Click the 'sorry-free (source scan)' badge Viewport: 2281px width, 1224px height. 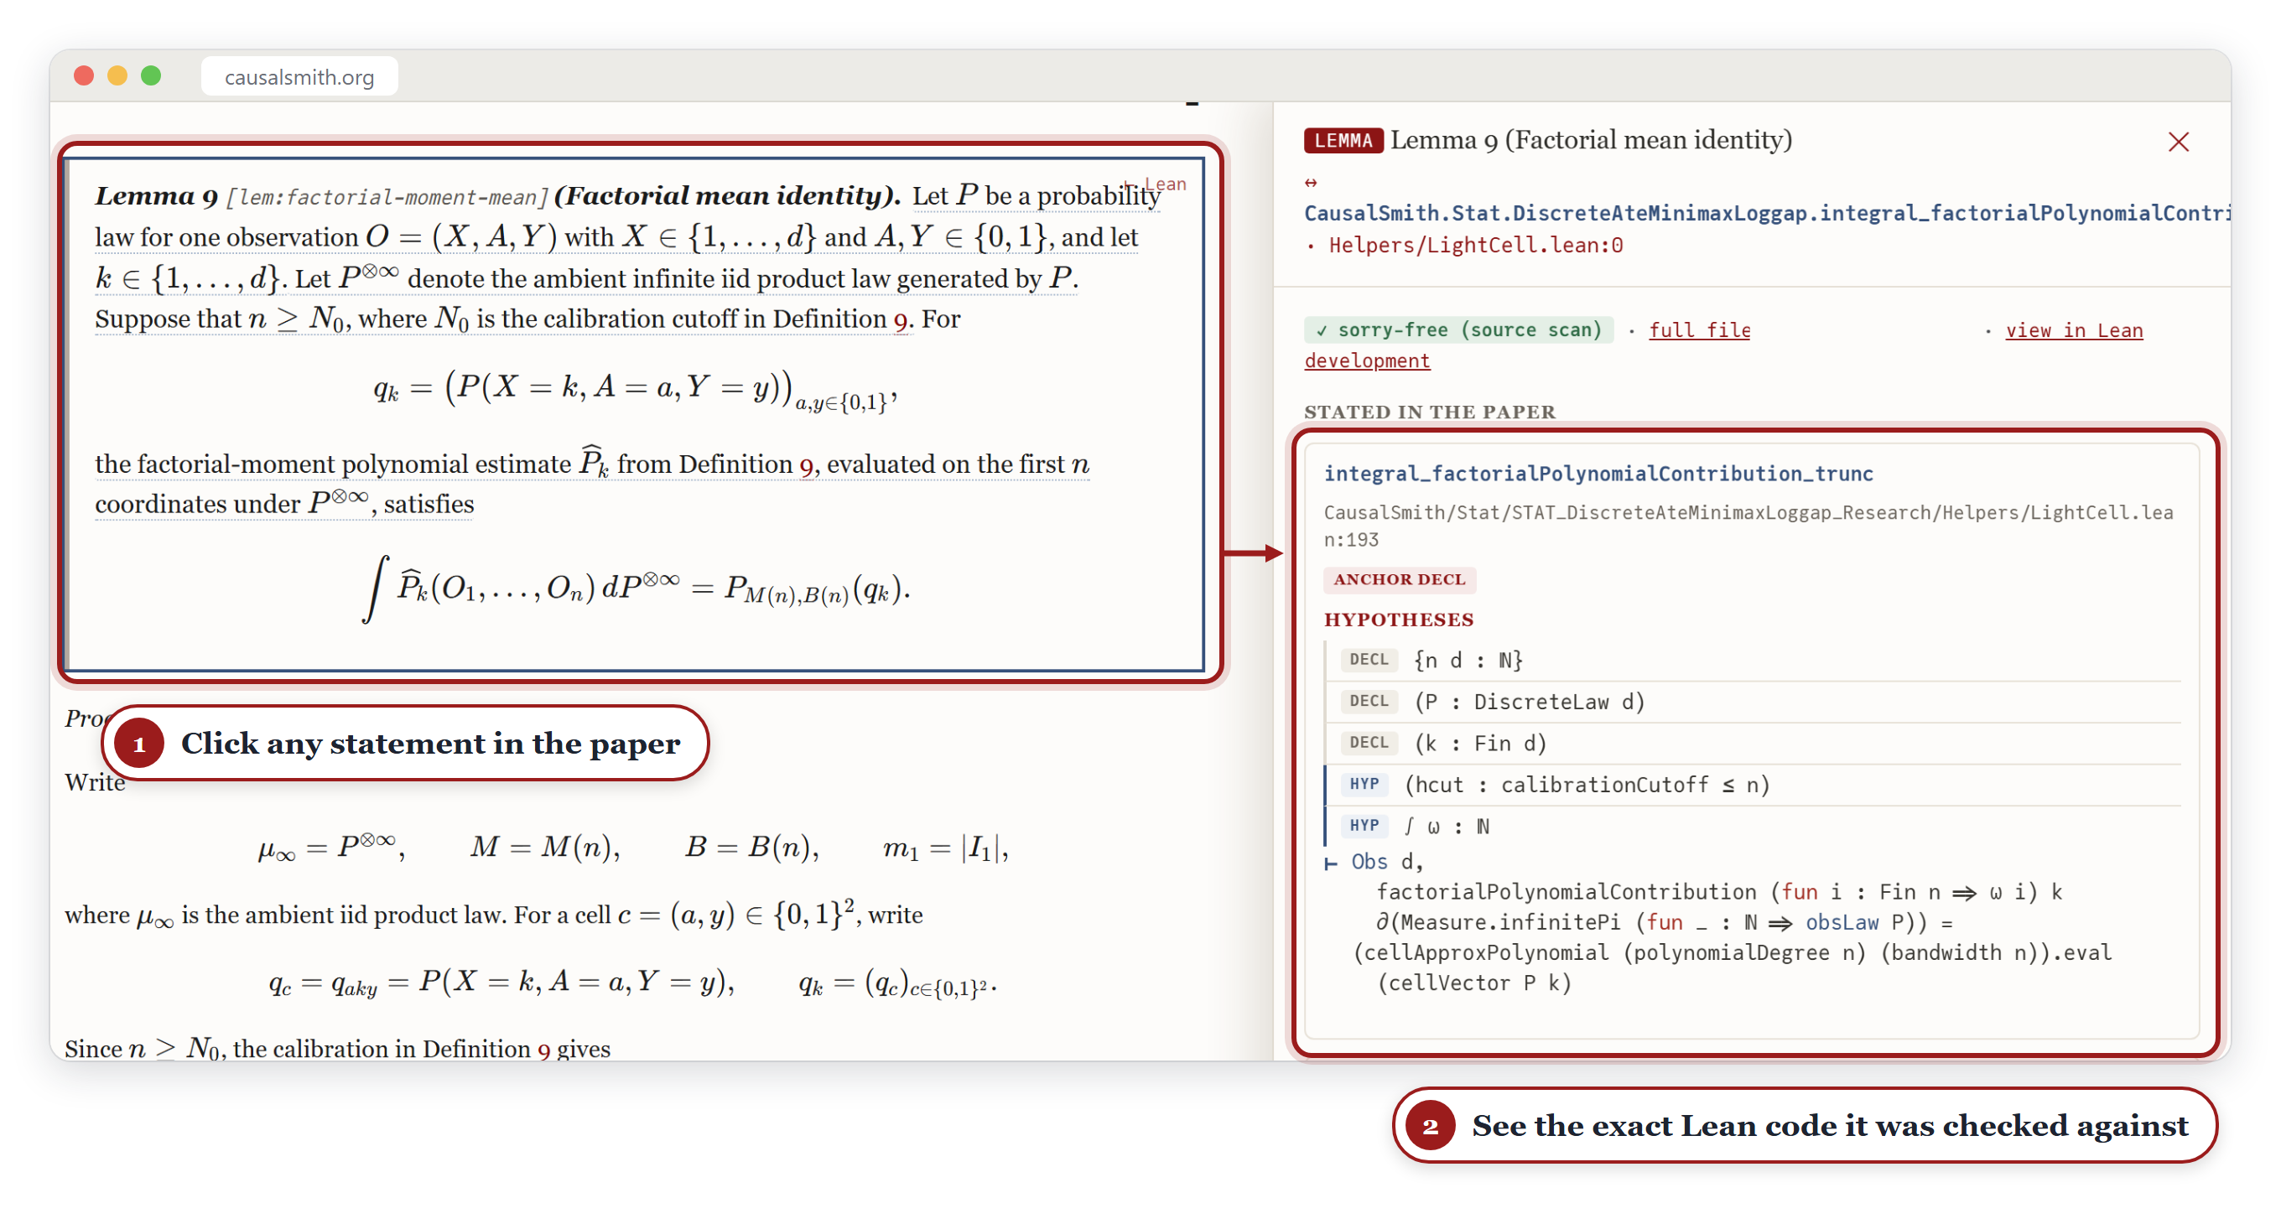pos(1458,330)
